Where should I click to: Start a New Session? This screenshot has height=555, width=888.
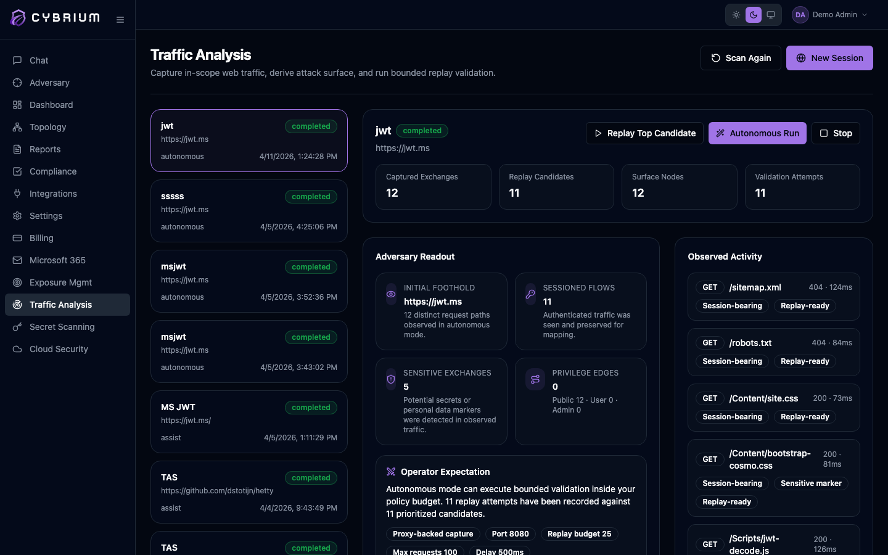pos(829,58)
